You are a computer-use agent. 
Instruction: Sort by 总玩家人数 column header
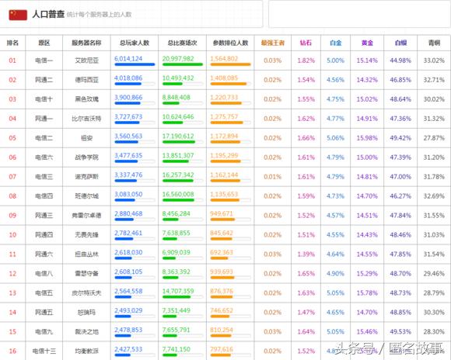[135, 43]
